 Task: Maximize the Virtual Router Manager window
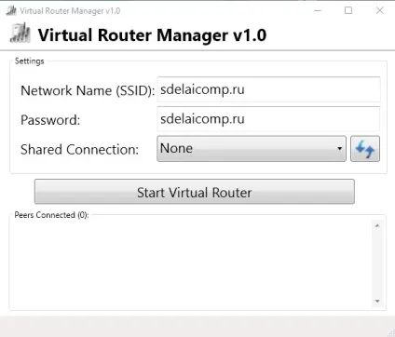tap(348, 10)
